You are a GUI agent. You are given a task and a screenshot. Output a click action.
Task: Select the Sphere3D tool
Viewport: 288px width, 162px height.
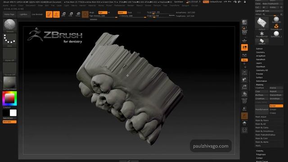tap(276, 20)
